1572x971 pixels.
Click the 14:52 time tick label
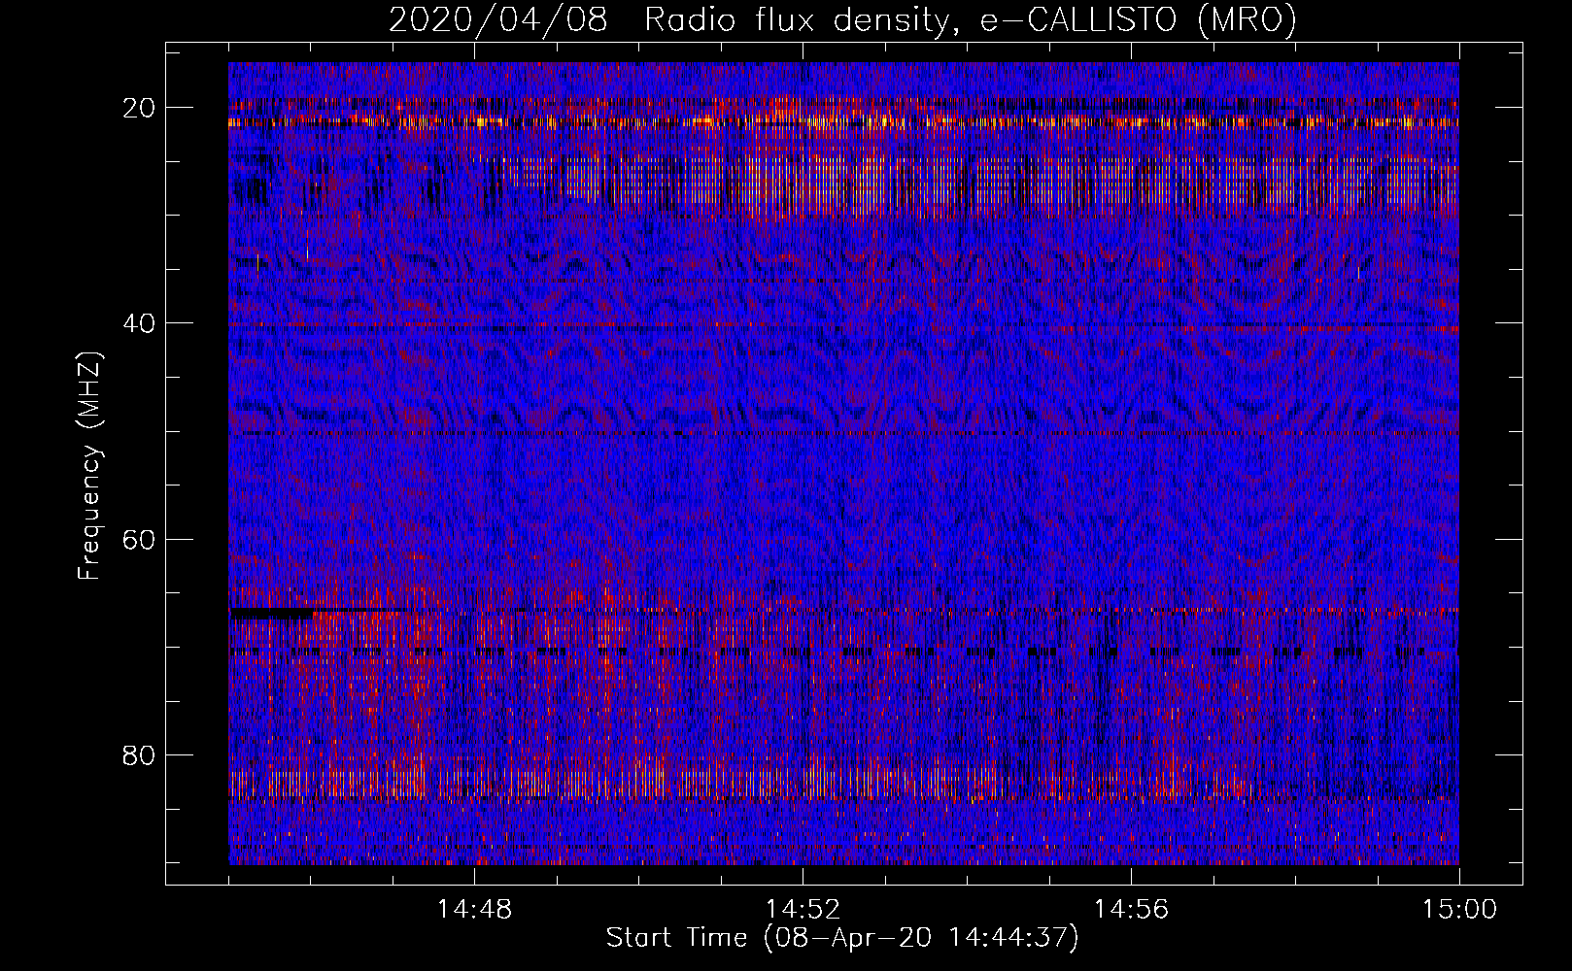coord(803,910)
